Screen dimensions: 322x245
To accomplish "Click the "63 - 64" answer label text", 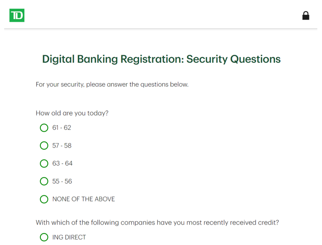I will coord(62,163).
